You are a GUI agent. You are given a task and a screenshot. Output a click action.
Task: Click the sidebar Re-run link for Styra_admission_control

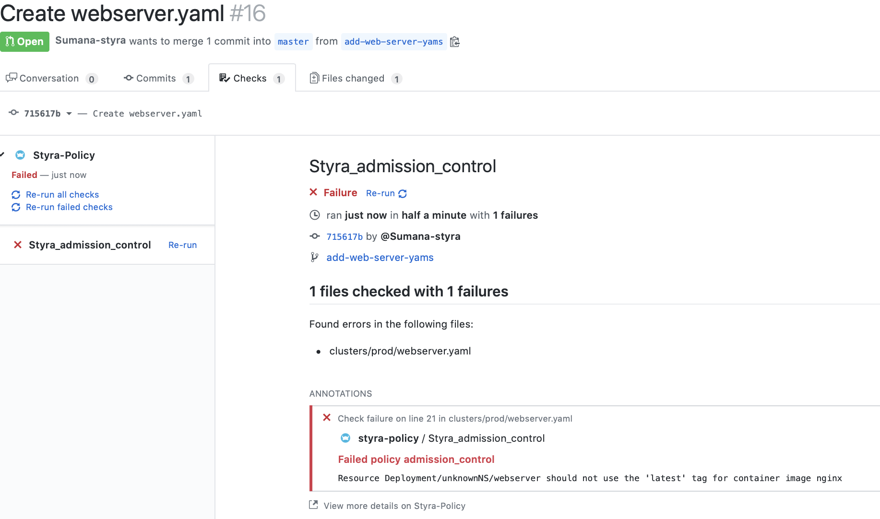(x=183, y=245)
